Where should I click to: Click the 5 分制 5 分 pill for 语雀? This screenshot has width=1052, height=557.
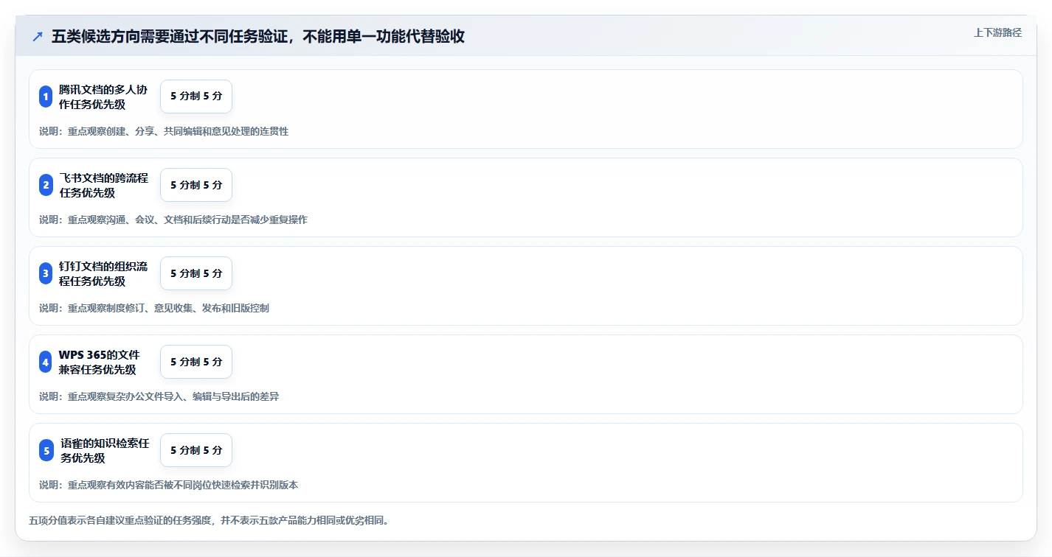tap(196, 450)
